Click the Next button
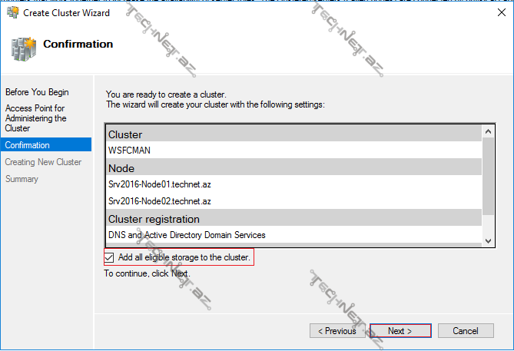Screen dimensions: 514x351 click(400, 331)
